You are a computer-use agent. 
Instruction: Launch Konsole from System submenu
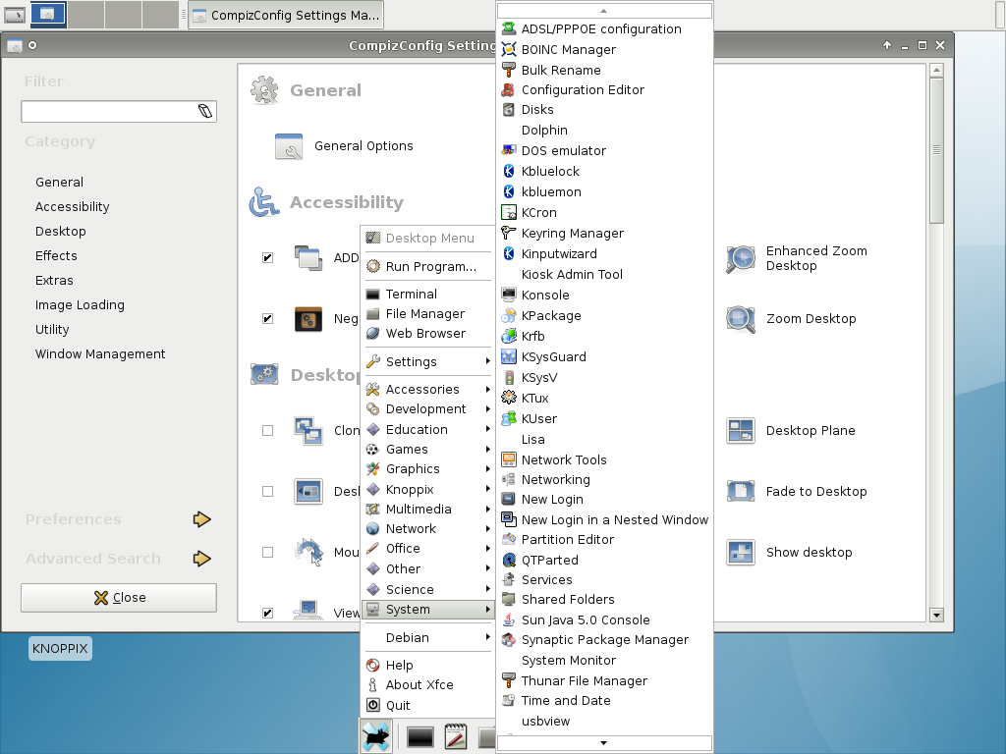[x=604, y=295]
